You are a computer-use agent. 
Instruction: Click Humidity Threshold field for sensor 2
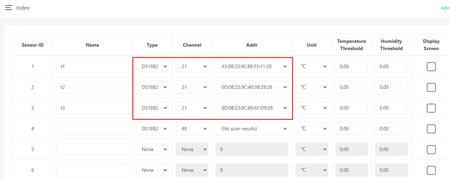point(391,87)
